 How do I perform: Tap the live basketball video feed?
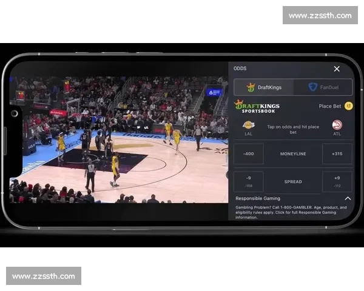[x=119, y=140]
